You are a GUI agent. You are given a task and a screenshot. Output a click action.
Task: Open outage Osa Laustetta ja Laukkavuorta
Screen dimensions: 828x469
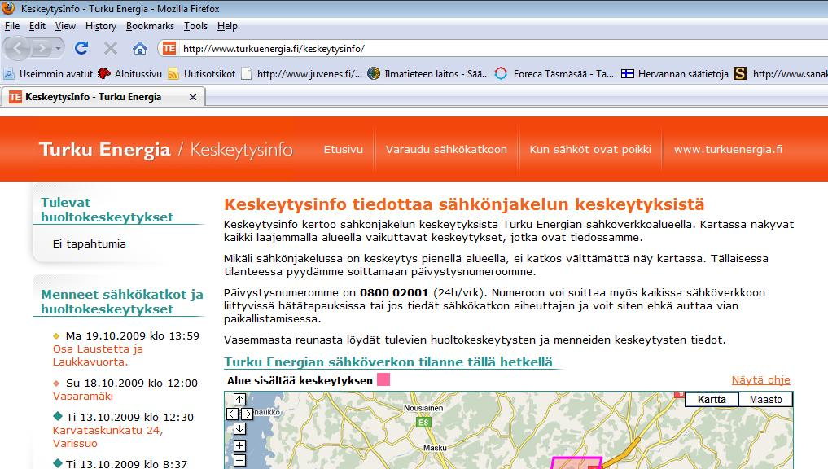click(98, 356)
